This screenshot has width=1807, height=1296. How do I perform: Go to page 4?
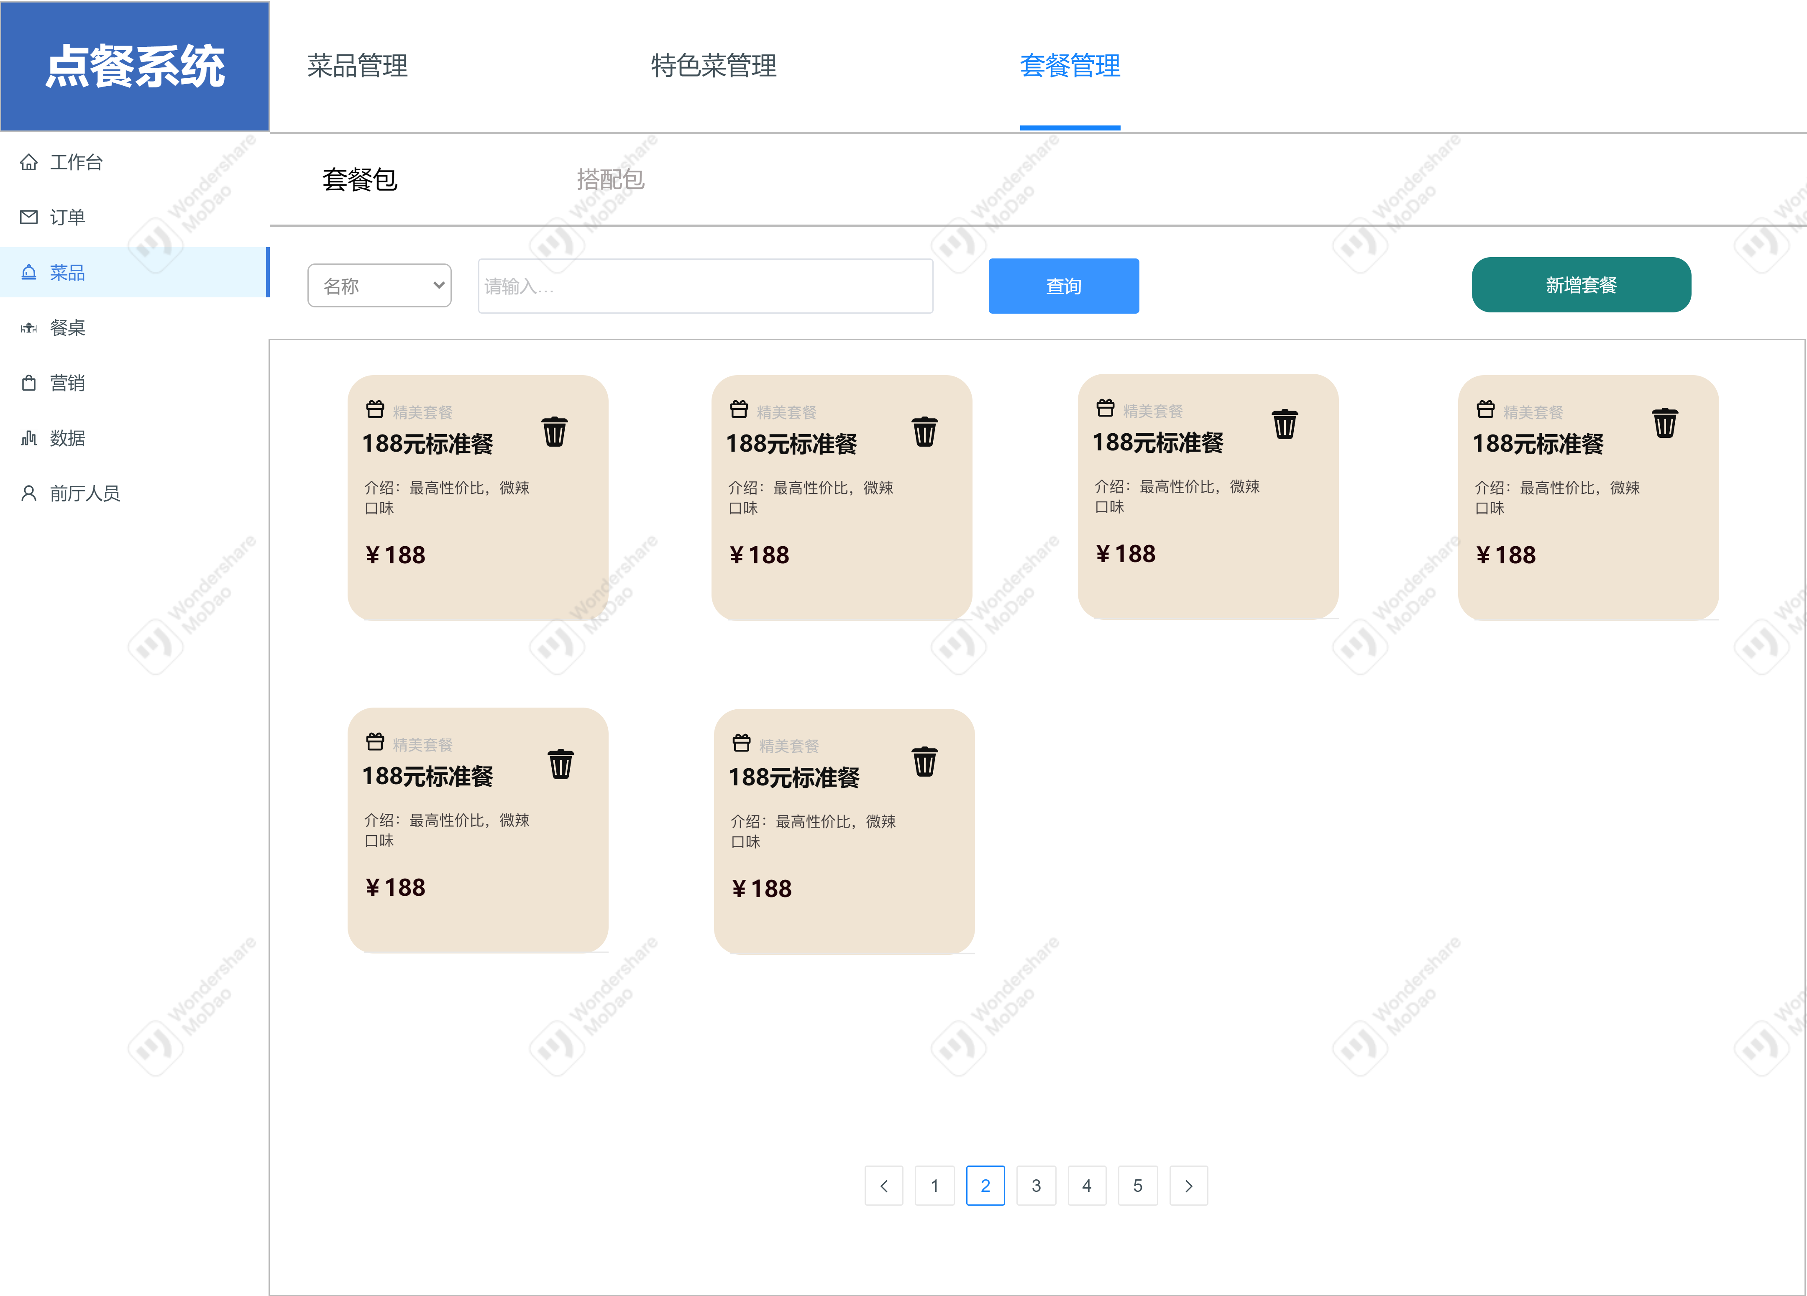[x=1087, y=1186]
